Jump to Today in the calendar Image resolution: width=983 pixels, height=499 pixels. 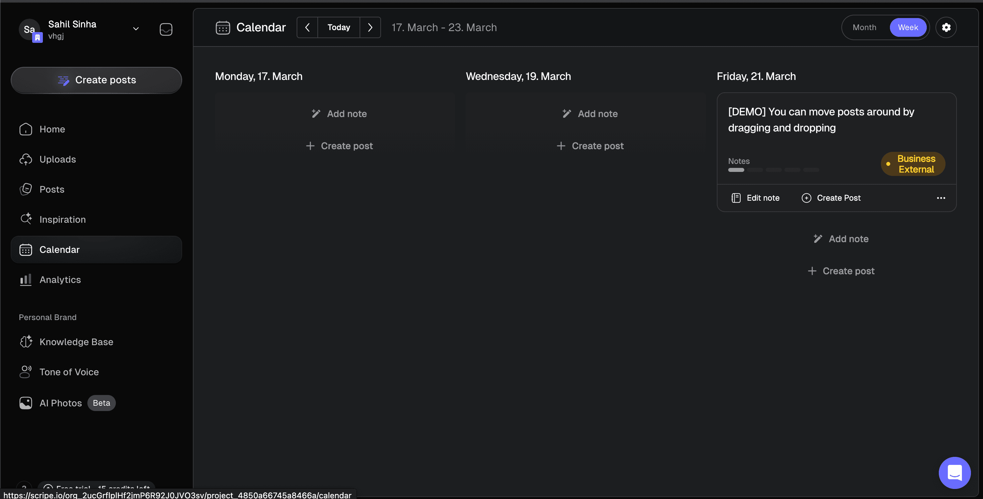[x=338, y=27]
